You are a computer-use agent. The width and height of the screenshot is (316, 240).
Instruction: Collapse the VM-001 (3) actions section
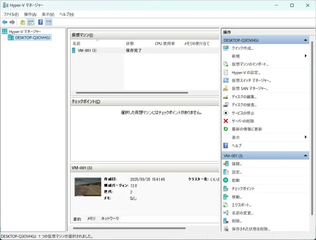(x=305, y=155)
